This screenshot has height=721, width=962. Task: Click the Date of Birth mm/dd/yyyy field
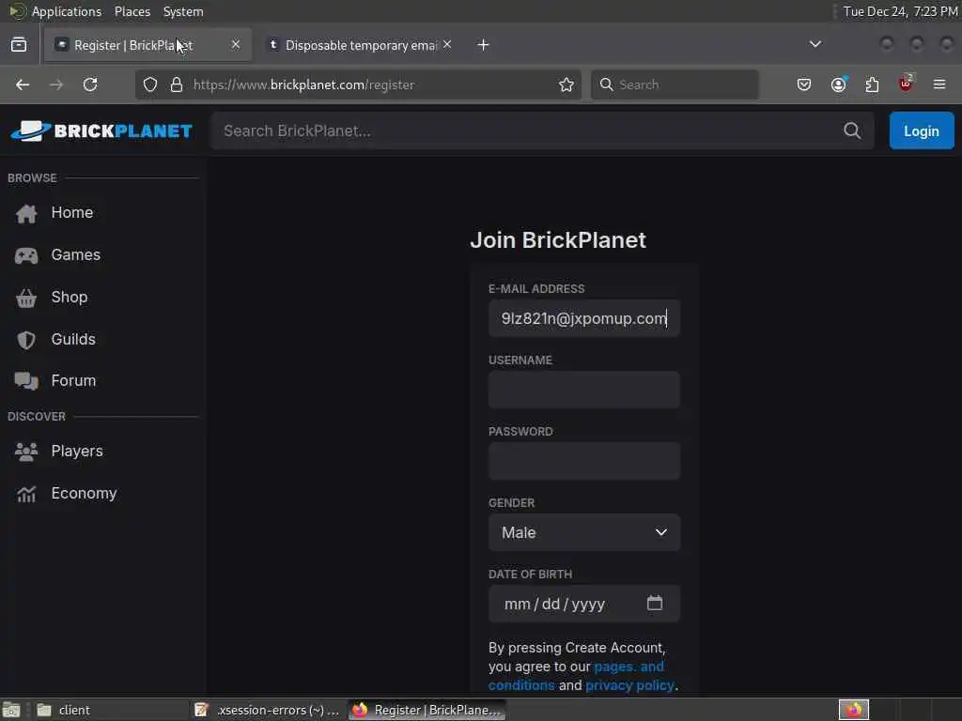584,604
